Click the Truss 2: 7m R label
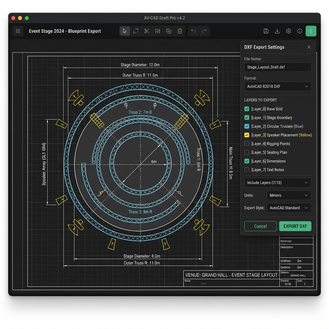Image resolution: width=329 pixels, height=329 pixels. click(140, 112)
